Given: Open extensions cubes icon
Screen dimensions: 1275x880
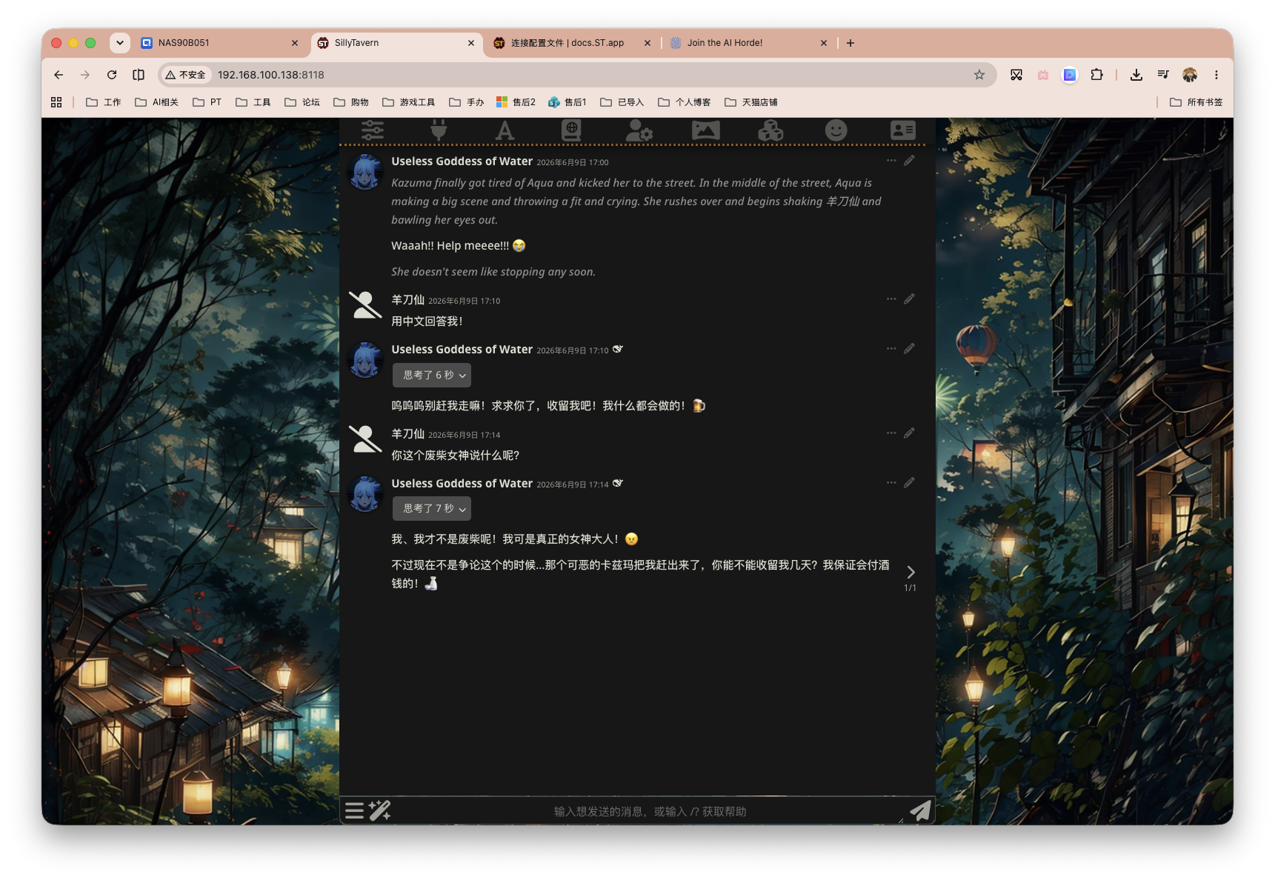Looking at the screenshot, I should 770,130.
